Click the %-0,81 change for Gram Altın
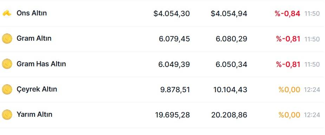The image size is (325, 135). pos(288,39)
